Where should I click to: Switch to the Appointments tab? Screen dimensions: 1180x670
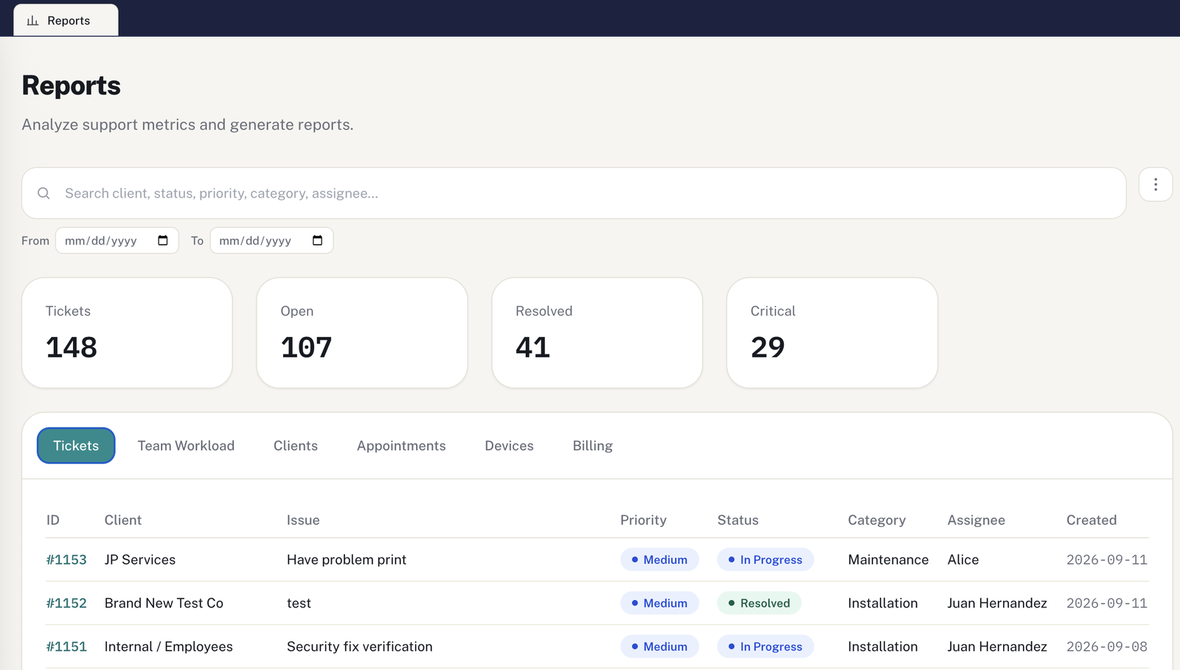(401, 445)
